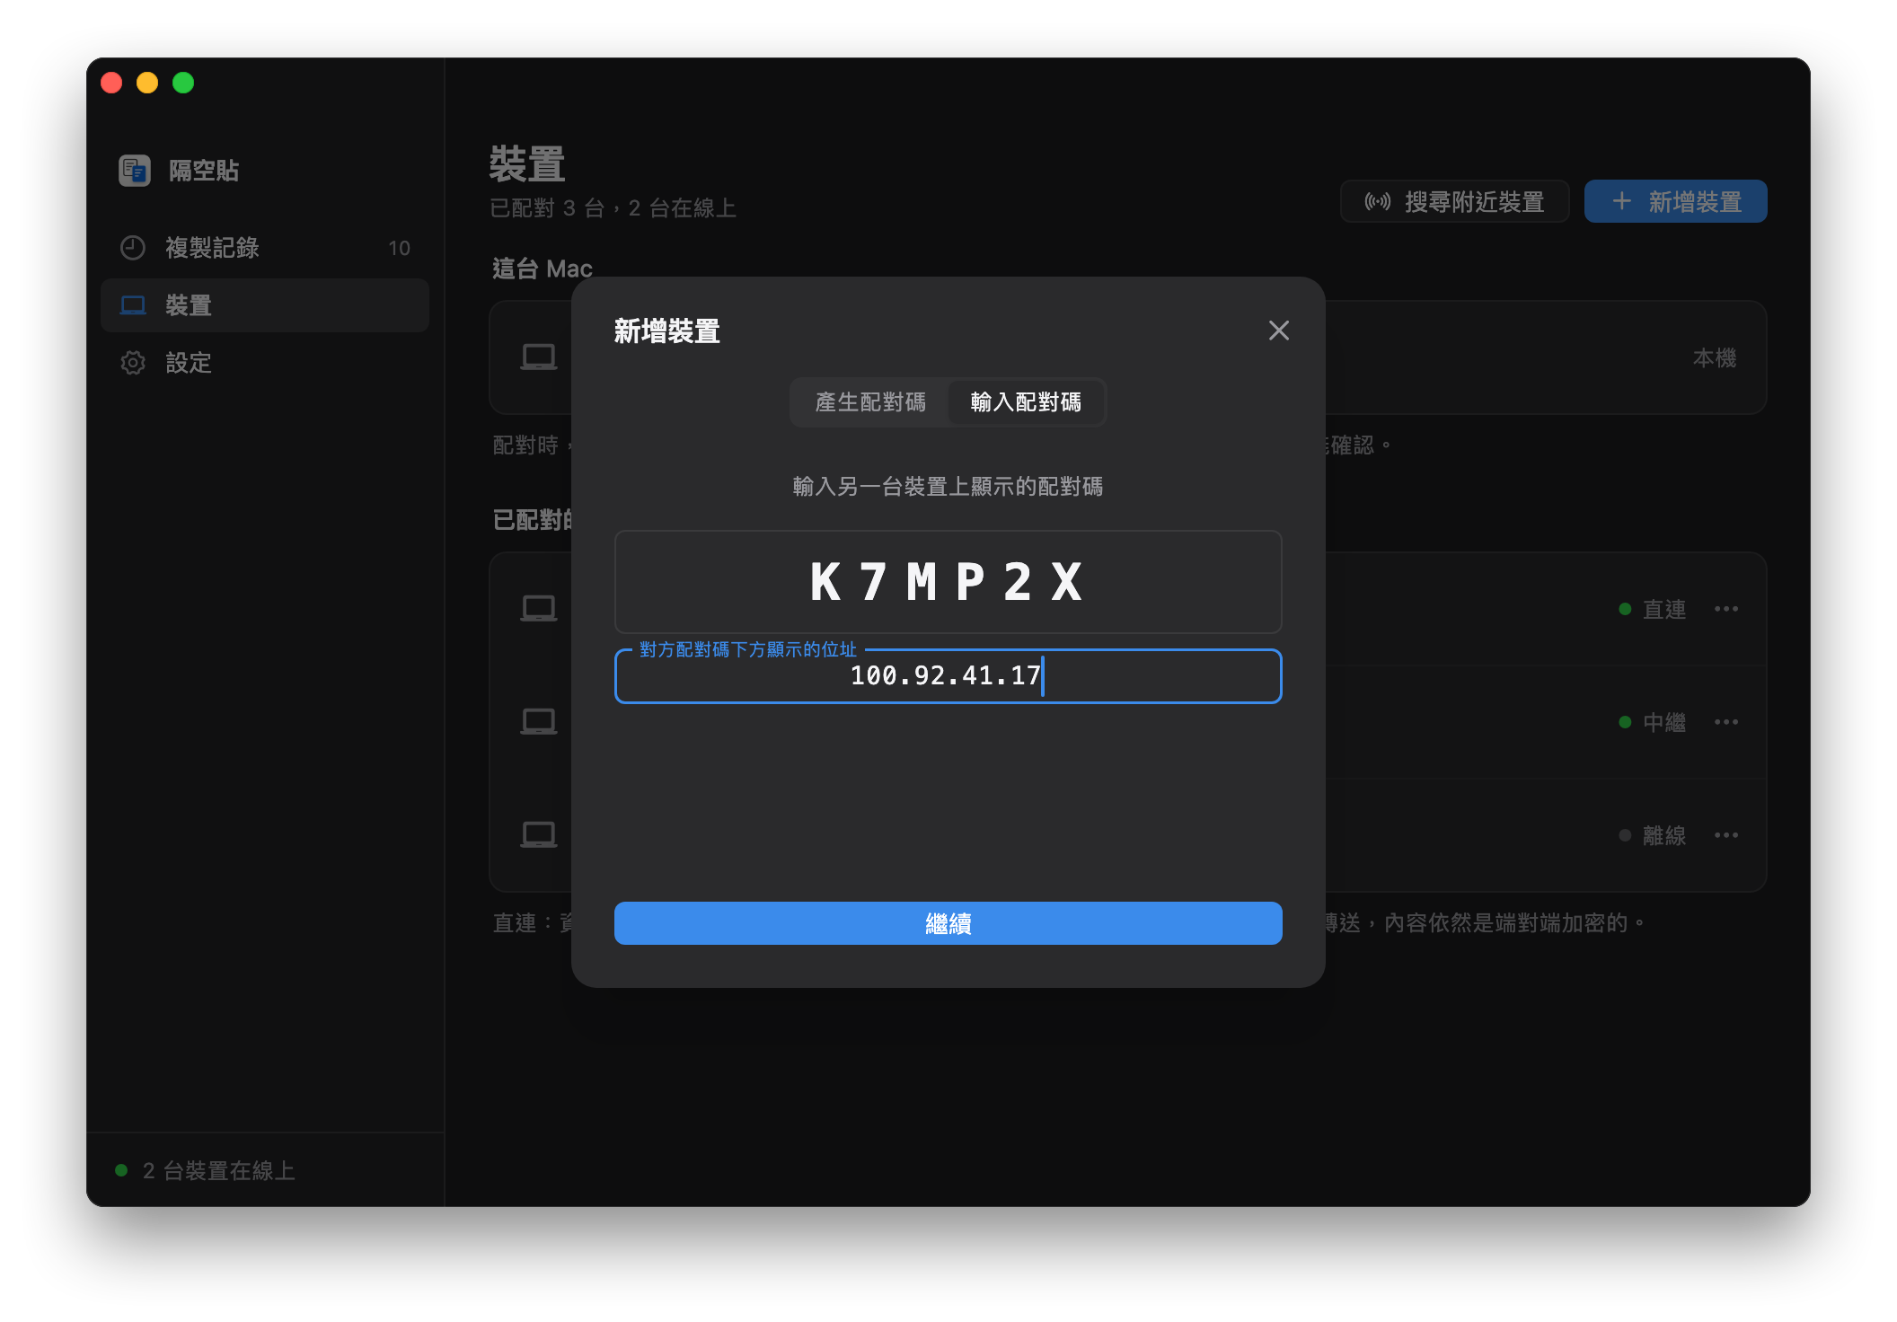Focus the address field showing 100.92.41.17
The image size is (1897, 1322).
point(948,676)
